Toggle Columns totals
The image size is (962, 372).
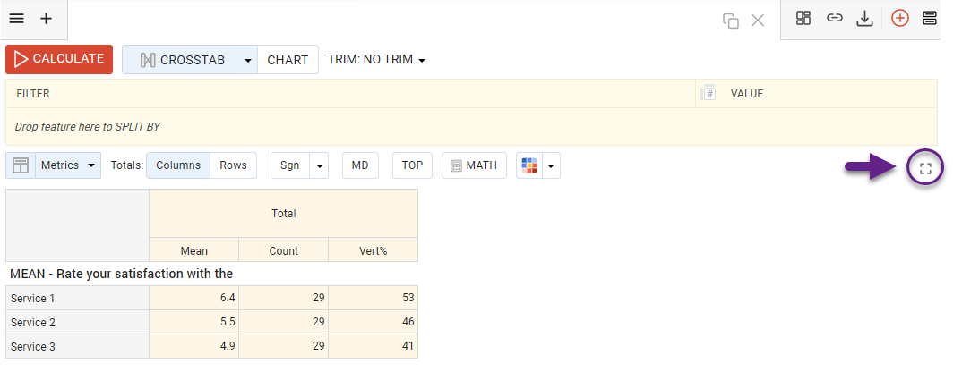pos(178,165)
